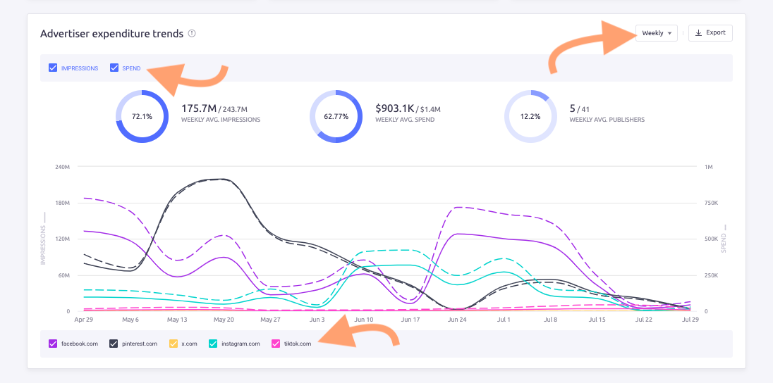Click the Export button
This screenshot has width=773, height=383.
click(x=710, y=33)
